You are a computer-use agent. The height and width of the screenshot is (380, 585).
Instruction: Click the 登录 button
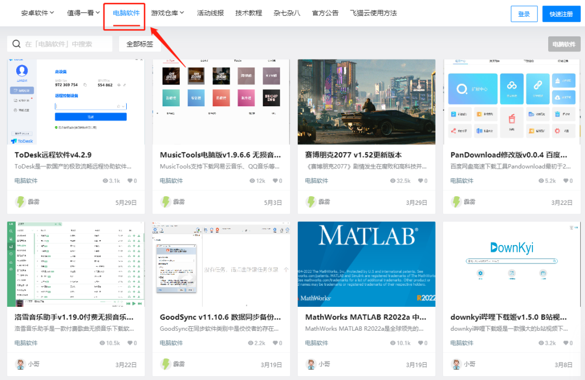[x=524, y=14]
